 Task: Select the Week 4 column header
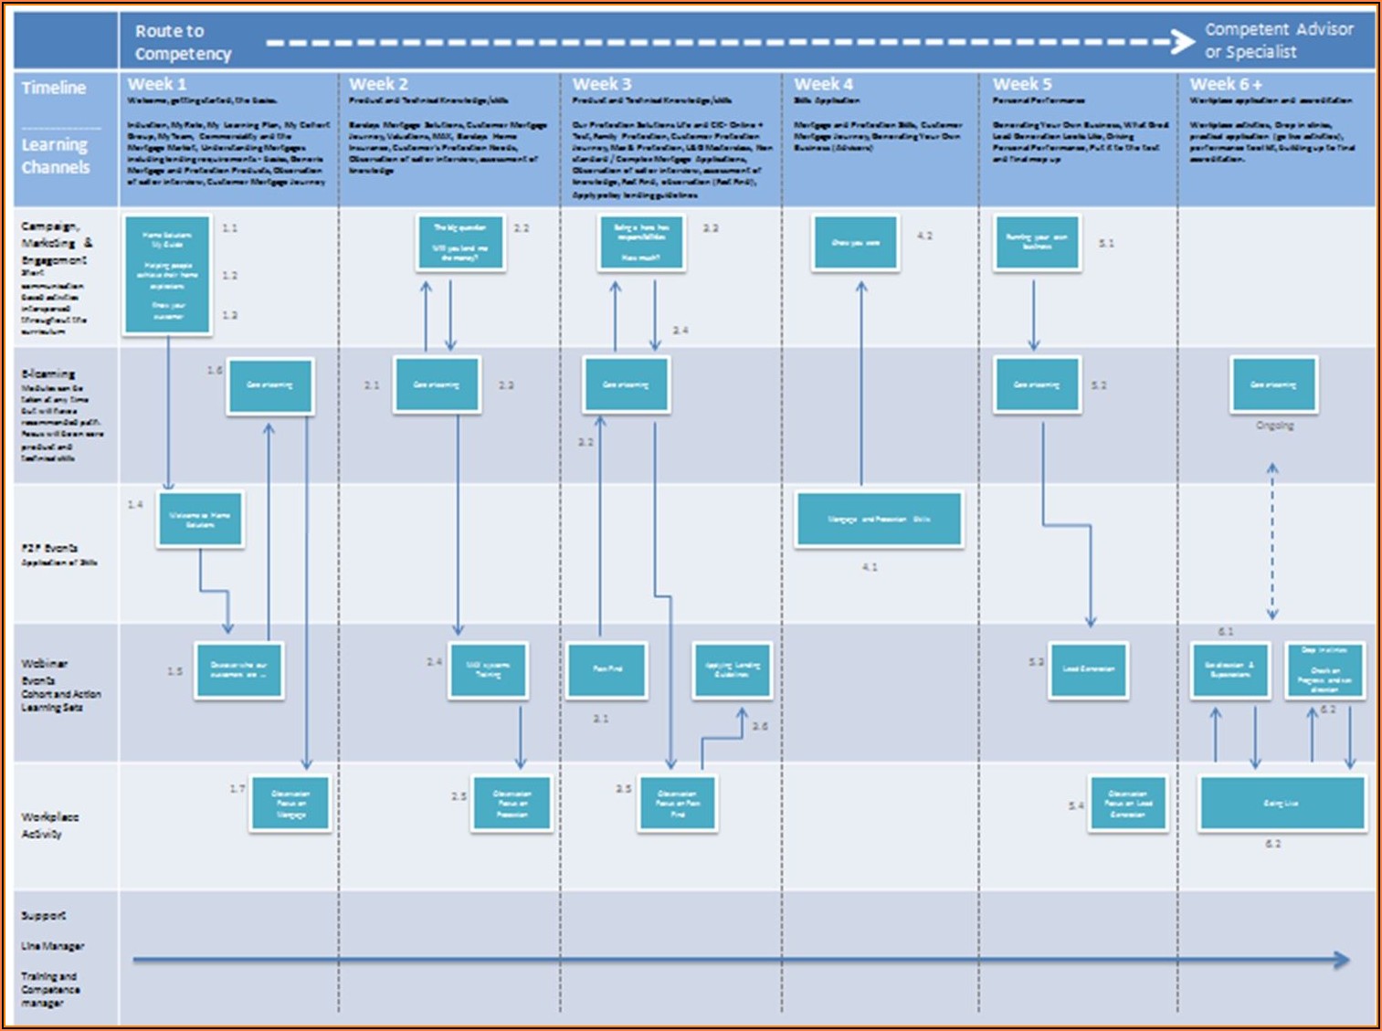[823, 84]
